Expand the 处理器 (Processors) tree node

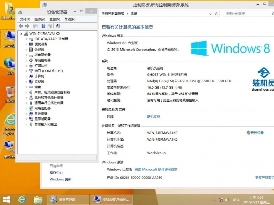[27, 50]
